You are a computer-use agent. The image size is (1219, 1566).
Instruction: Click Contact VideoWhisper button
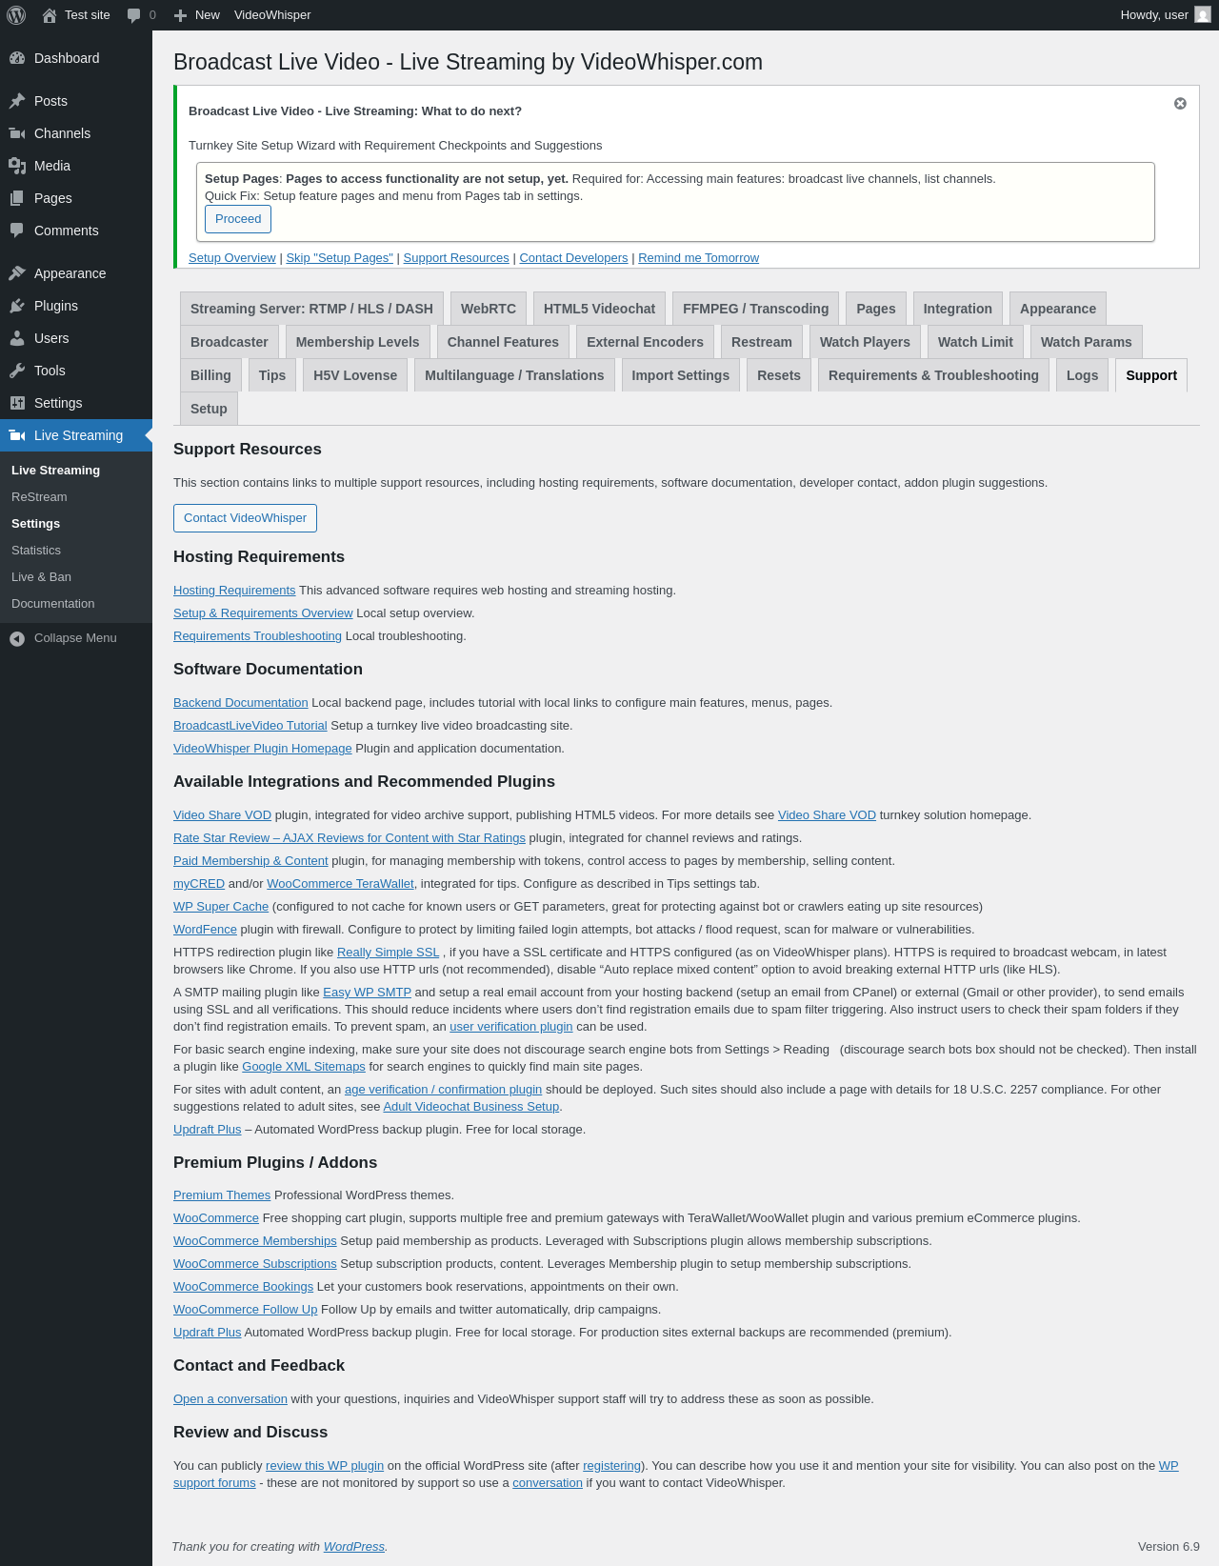pyautogui.click(x=245, y=518)
